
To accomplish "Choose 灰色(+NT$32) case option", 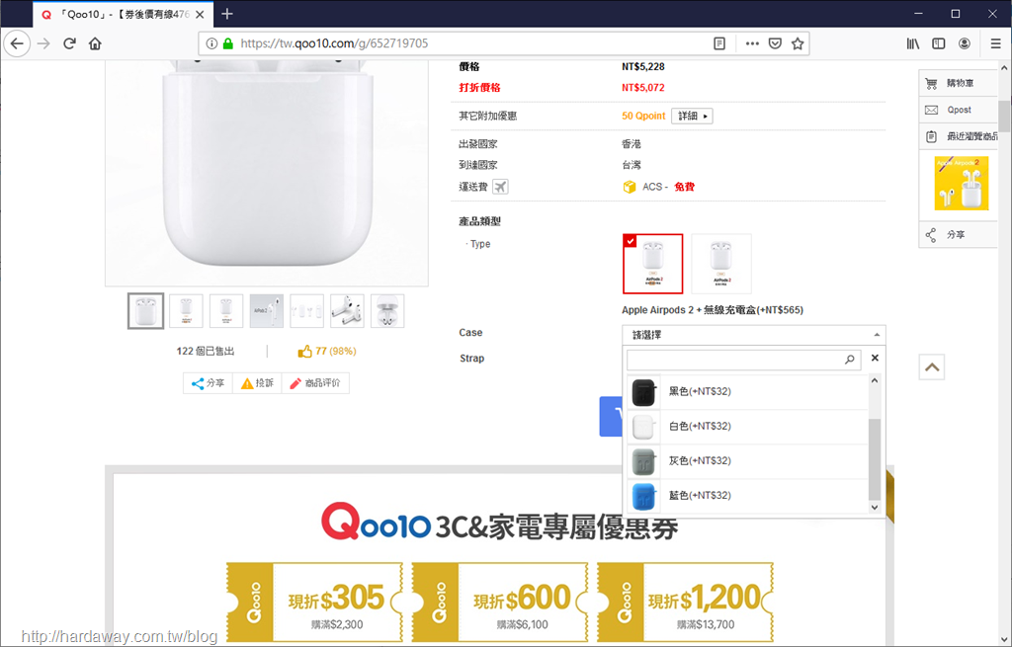I will tap(747, 461).
